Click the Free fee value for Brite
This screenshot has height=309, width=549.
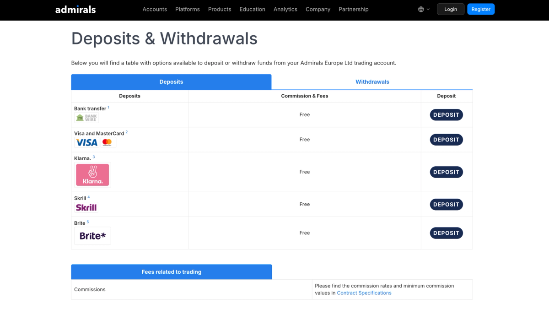pyautogui.click(x=305, y=233)
